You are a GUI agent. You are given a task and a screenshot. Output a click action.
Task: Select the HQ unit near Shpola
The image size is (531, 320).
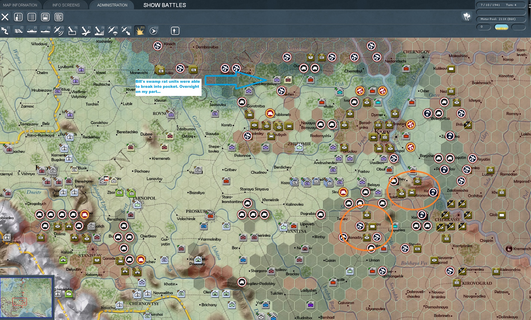(417, 249)
